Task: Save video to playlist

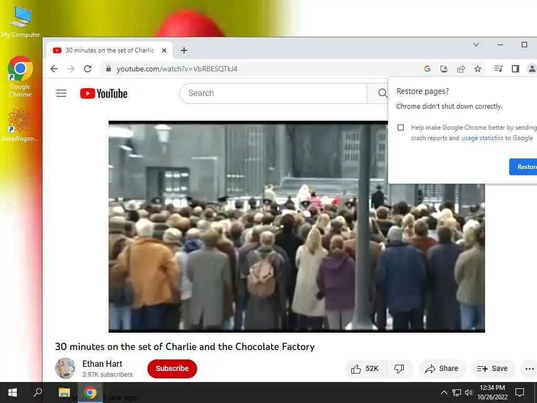Action: click(x=492, y=369)
